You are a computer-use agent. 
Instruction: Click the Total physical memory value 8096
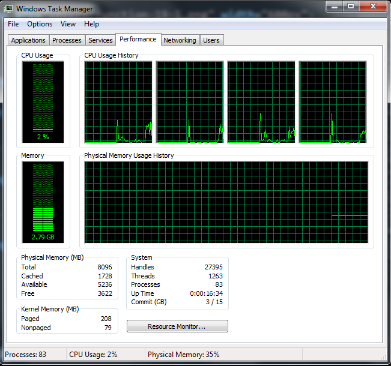pos(105,267)
